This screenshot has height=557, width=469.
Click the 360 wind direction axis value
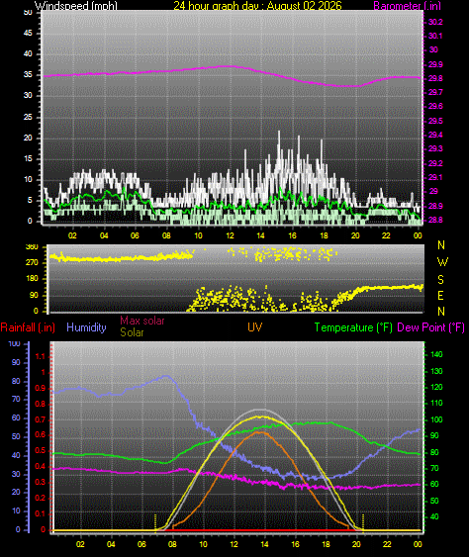click(x=32, y=247)
